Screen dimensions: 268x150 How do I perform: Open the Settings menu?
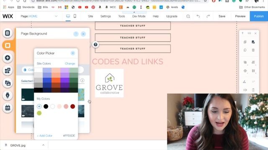coord(106,16)
